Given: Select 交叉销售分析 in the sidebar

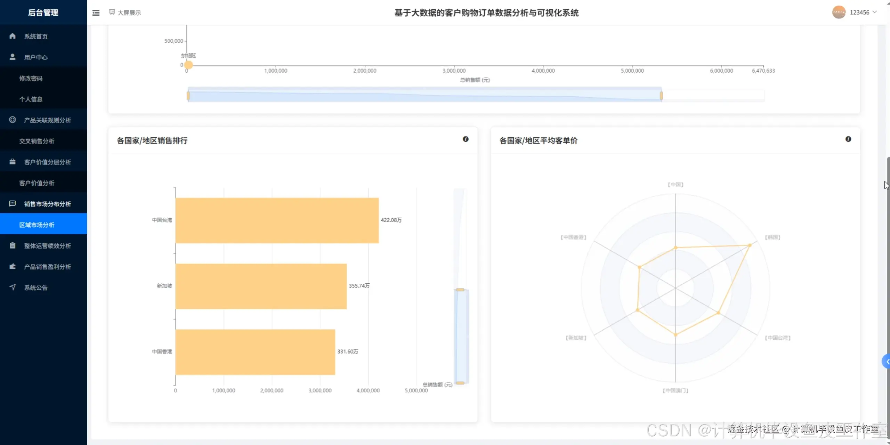Looking at the screenshot, I should pyautogui.click(x=37, y=141).
